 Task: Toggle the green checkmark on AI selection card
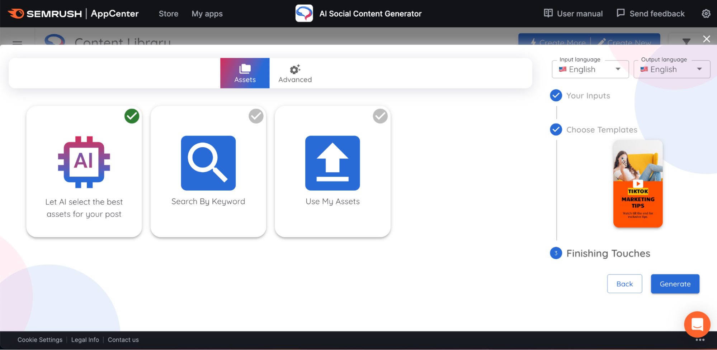point(132,116)
